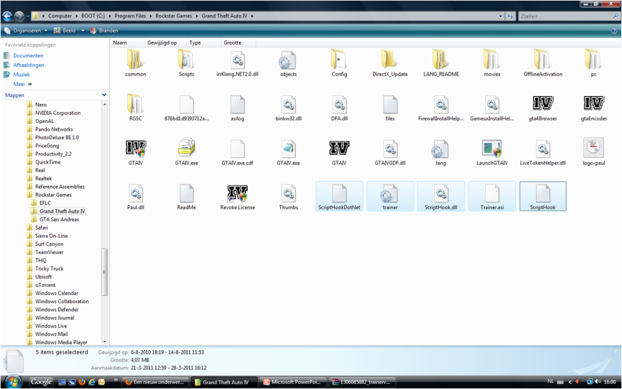Collapse the Mappen folders pane
This screenshot has width=622, height=389.
(104, 95)
